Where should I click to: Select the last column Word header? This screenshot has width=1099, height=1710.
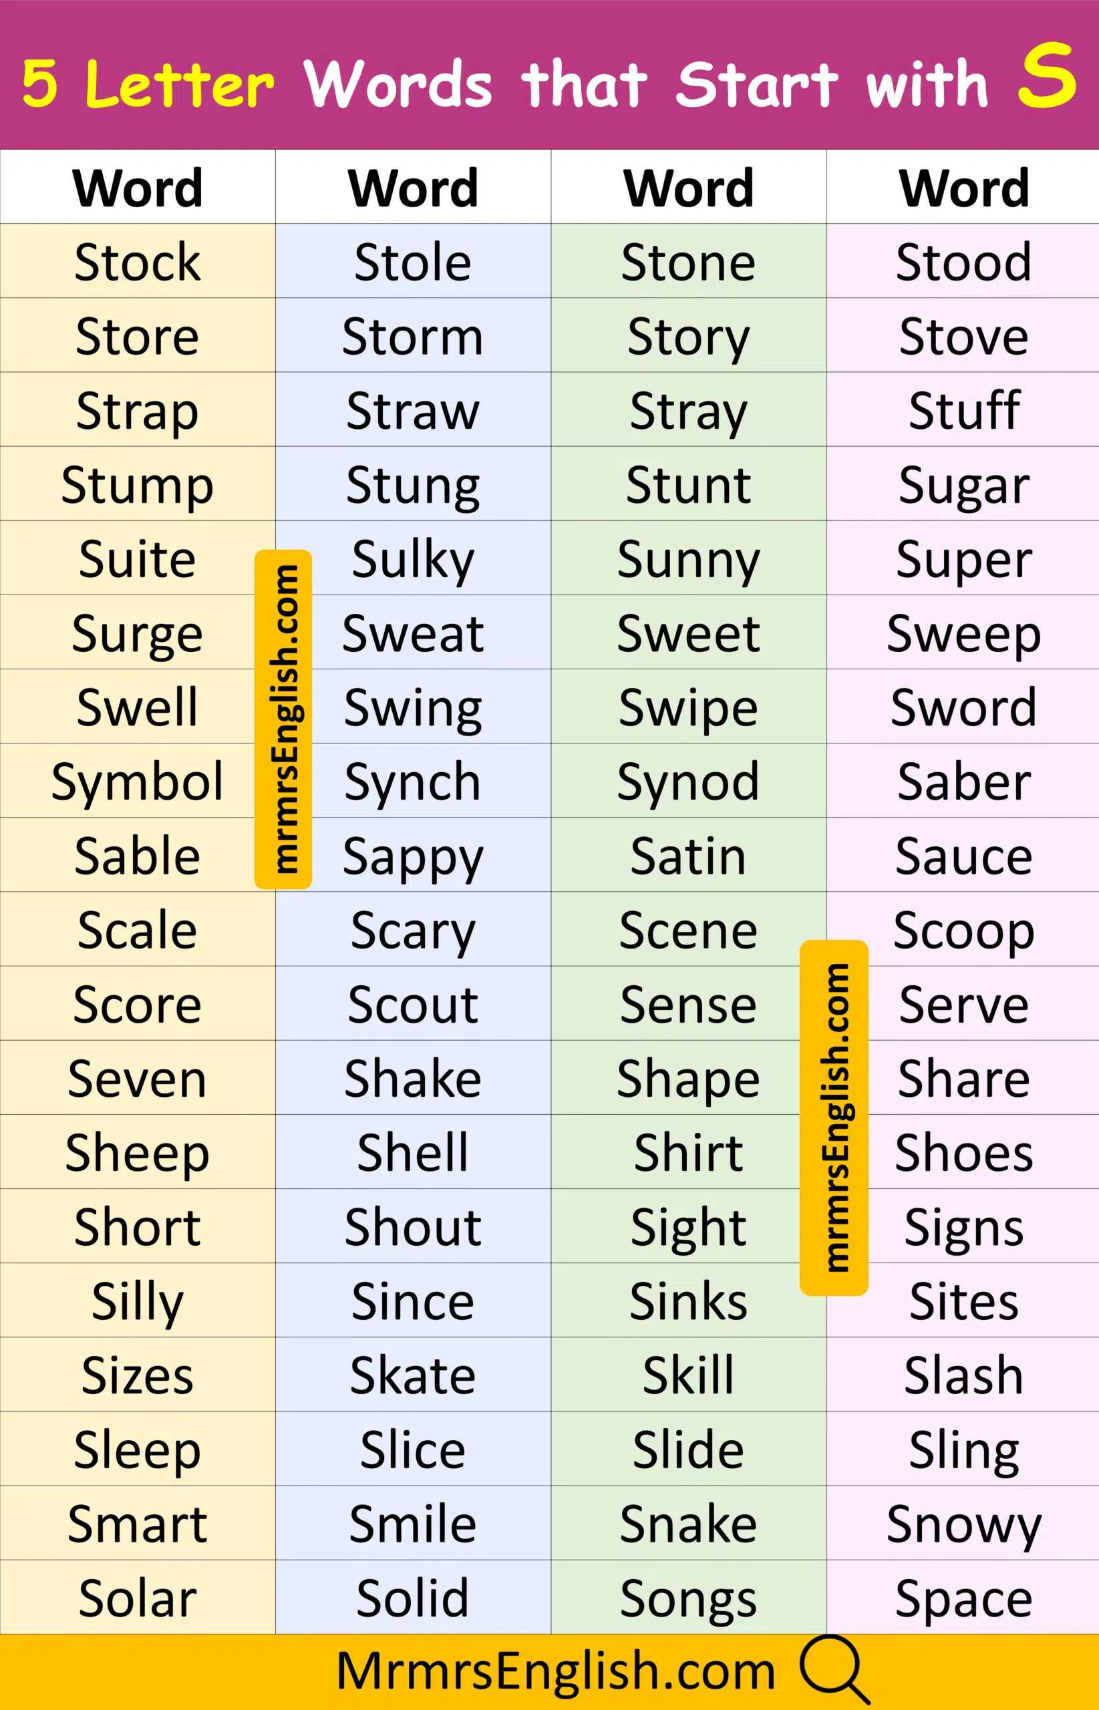(963, 188)
